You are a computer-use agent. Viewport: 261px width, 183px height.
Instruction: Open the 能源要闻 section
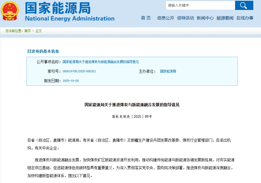pos(225,18)
